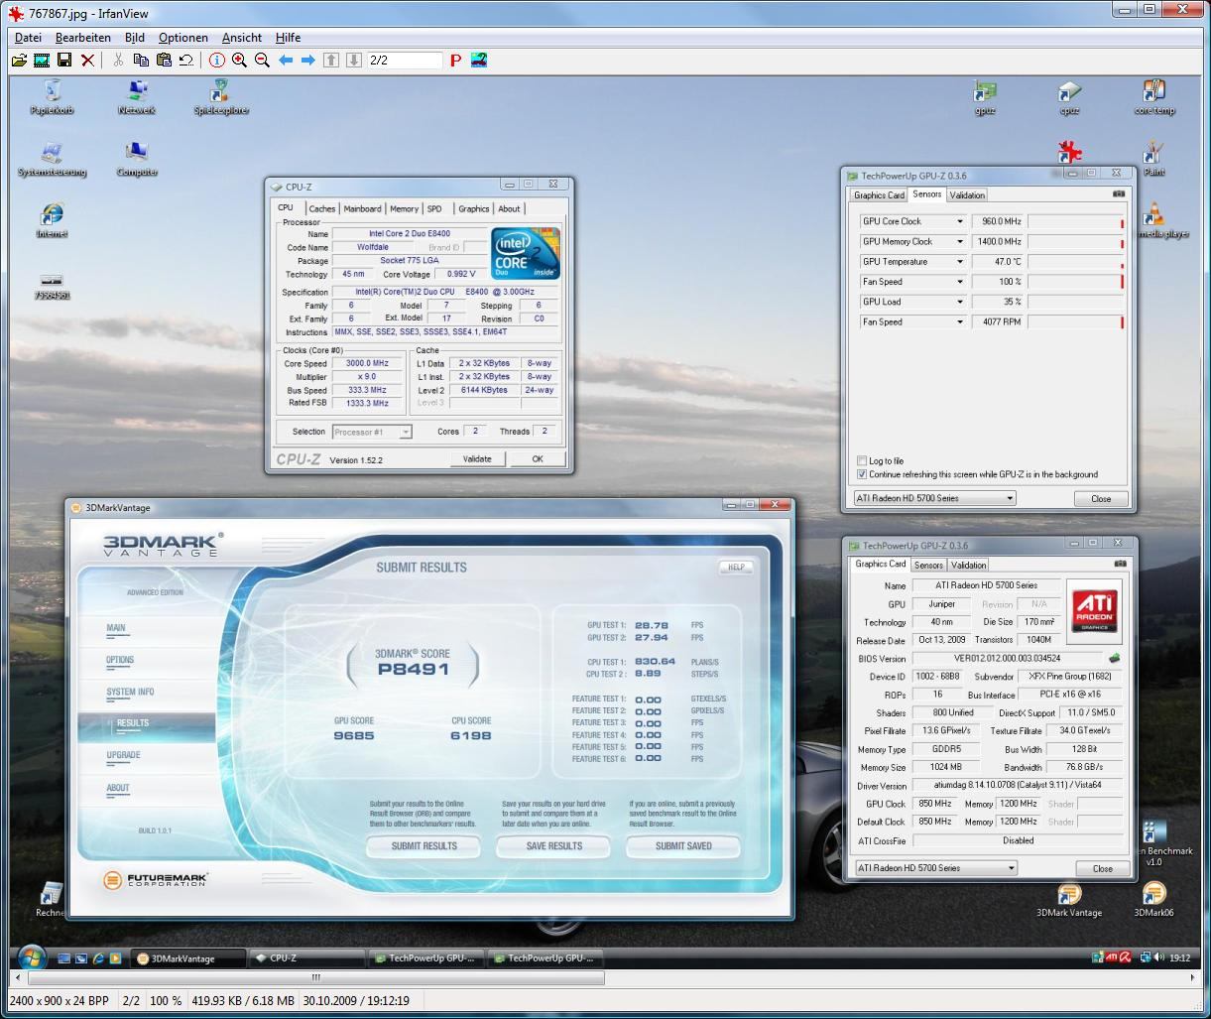Click SUBMIT SAVED in 3DMark Vantage

coord(683,846)
